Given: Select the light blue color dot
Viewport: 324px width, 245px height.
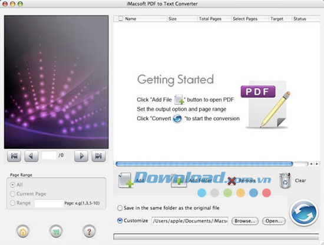Looking at the screenshot, I should [201, 193].
